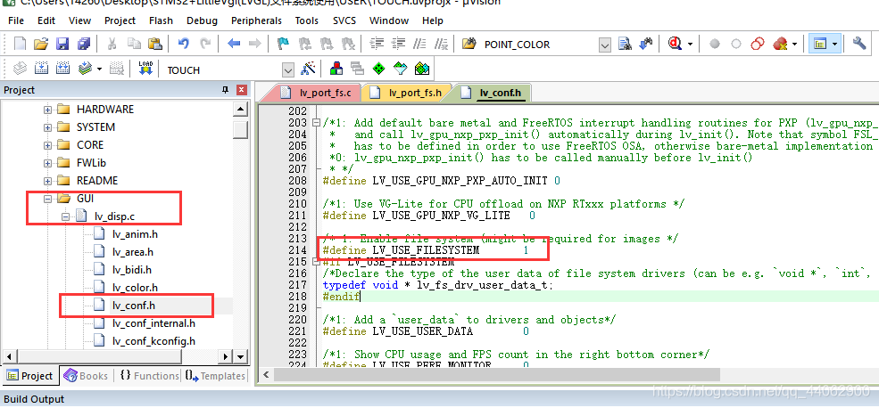Image resolution: width=879 pixels, height=408 pixels.
Task: Expand the README folder
Action: [x=48, y=182]
